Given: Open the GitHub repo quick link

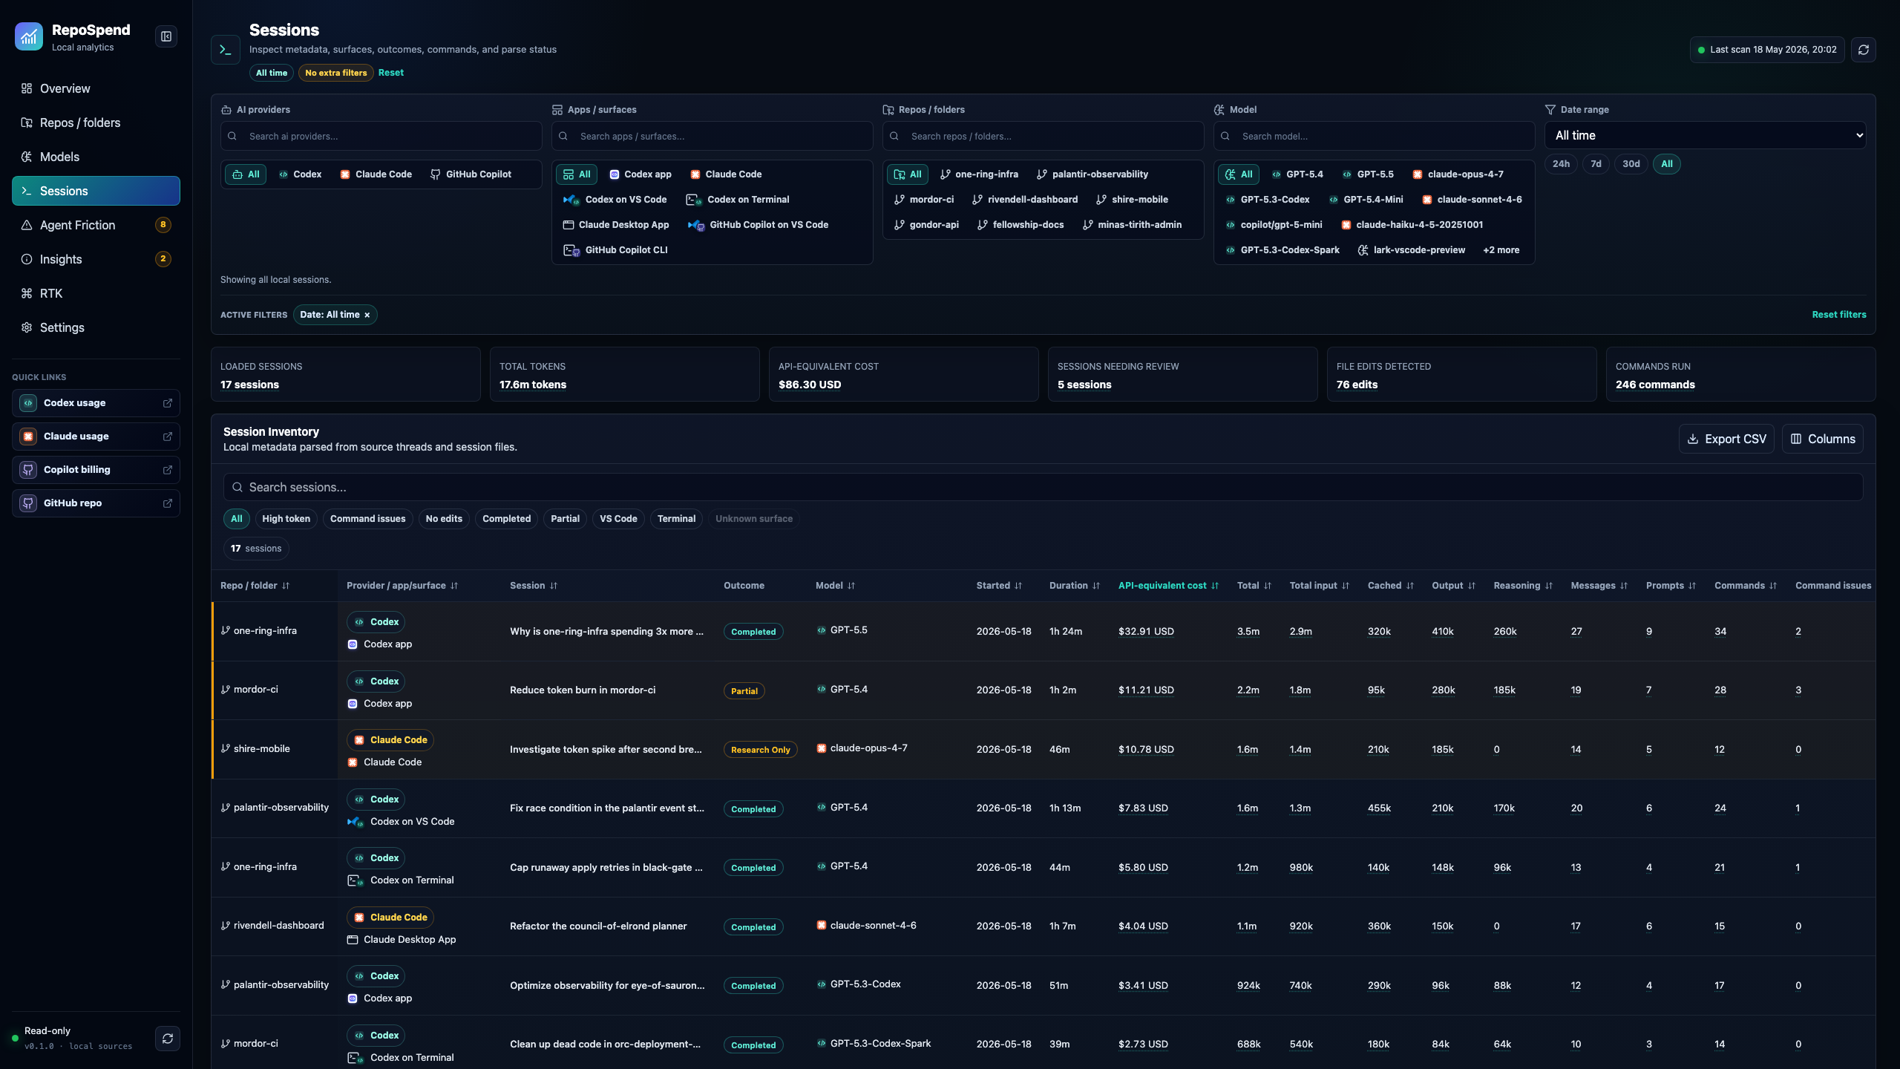Looking at the screenshot, I should click(96, 503).
